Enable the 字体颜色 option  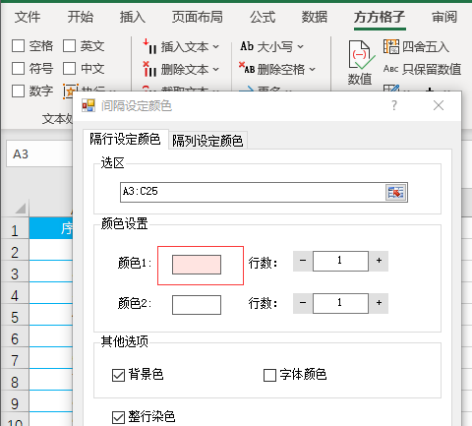click(x=269, y=375)
